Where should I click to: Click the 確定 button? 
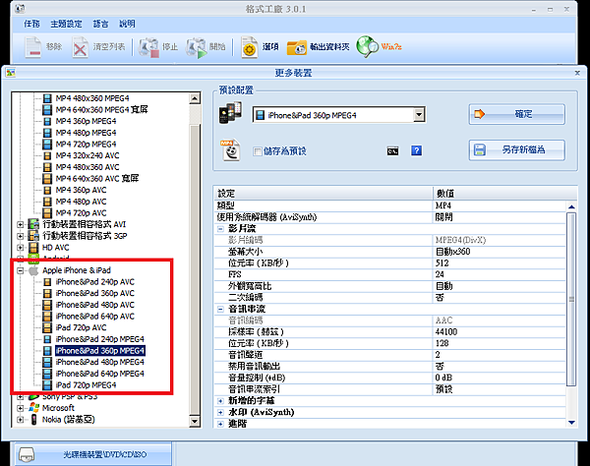point(516,114)
